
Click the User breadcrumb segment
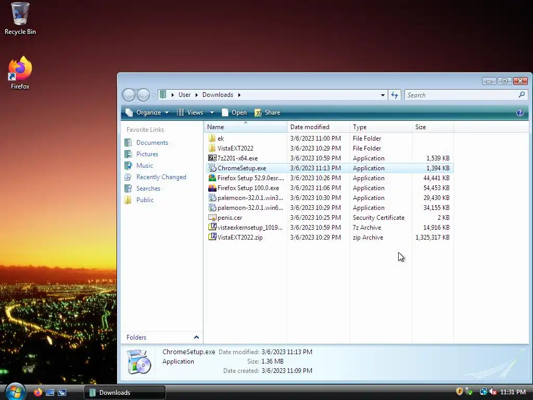(185, 95)
